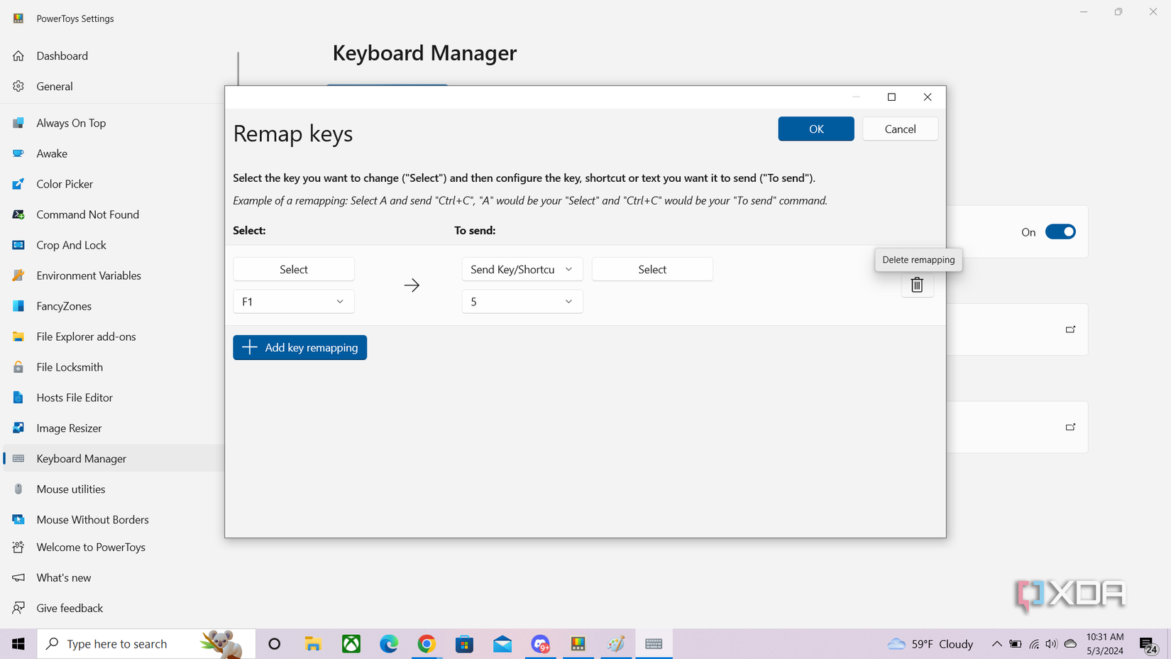Switch to the Dashboard page
Viewport: 1171px width, 659px height.
pyautogui.click(x=62, y=55)
